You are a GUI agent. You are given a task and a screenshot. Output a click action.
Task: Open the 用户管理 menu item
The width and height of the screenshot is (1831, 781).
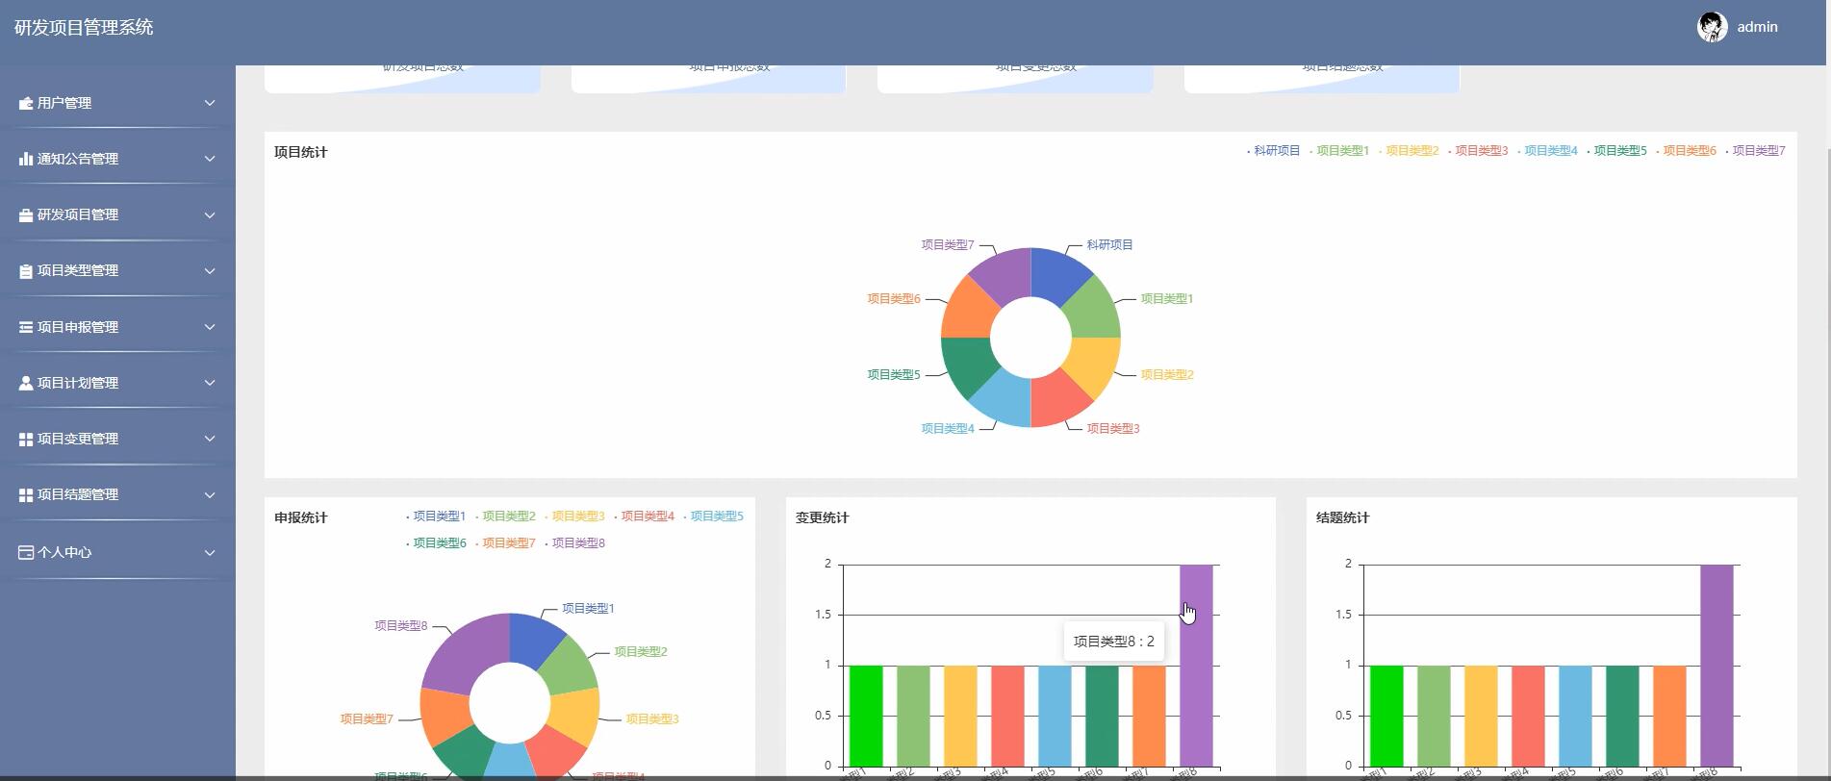pos(117,103)
